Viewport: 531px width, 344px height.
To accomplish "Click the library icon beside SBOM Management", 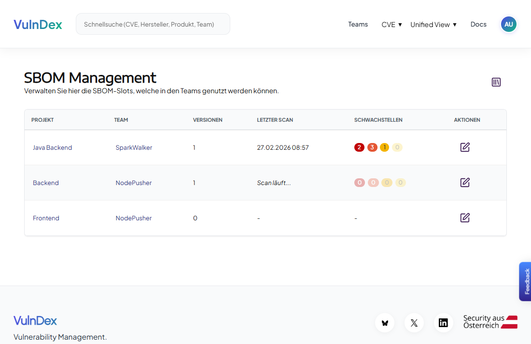I will click(496, 82).
